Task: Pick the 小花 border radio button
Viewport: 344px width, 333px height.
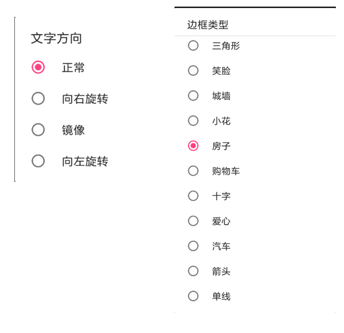Action: 193,121
